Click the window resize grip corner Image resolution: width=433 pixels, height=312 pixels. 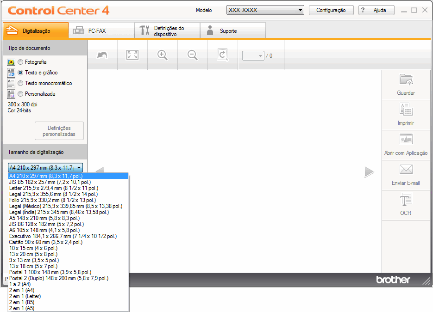coord(427,281)
